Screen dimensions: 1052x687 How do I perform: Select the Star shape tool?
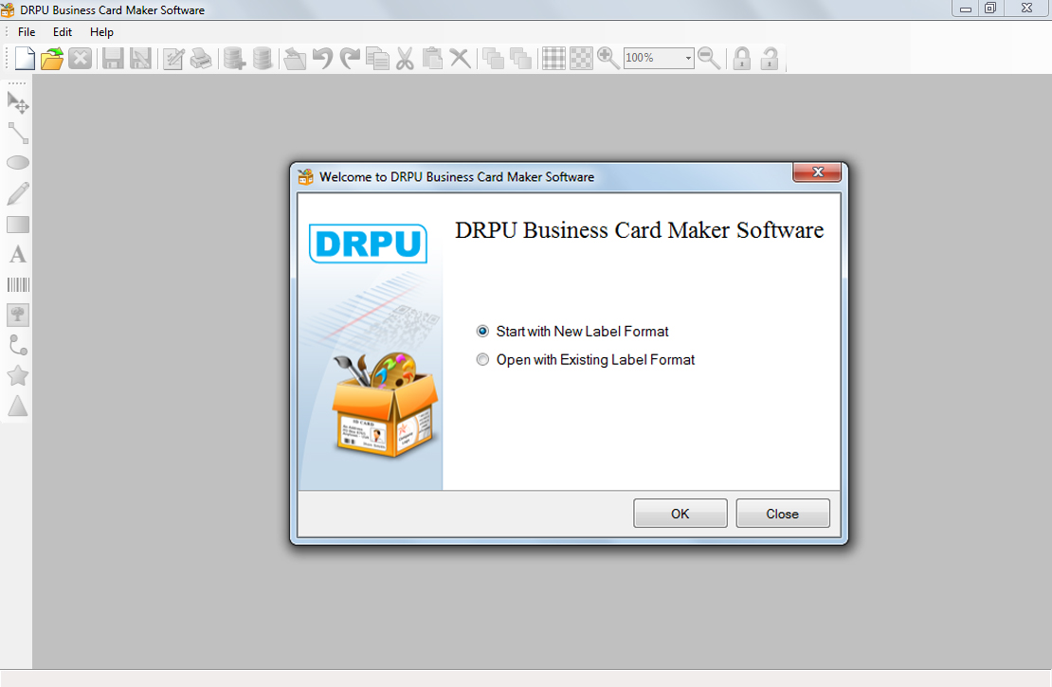(x=18, y=375)
